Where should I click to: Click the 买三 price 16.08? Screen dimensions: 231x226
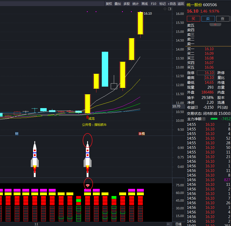click(x=209, y=58)
